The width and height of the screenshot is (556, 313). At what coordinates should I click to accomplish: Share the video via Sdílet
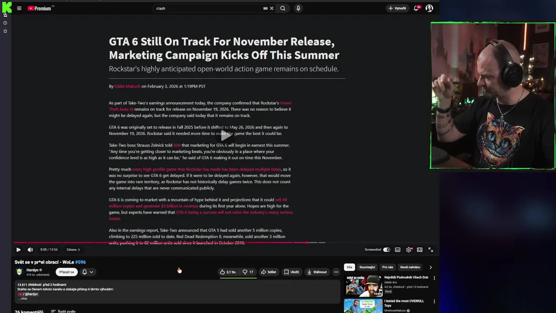coord(268,272)
